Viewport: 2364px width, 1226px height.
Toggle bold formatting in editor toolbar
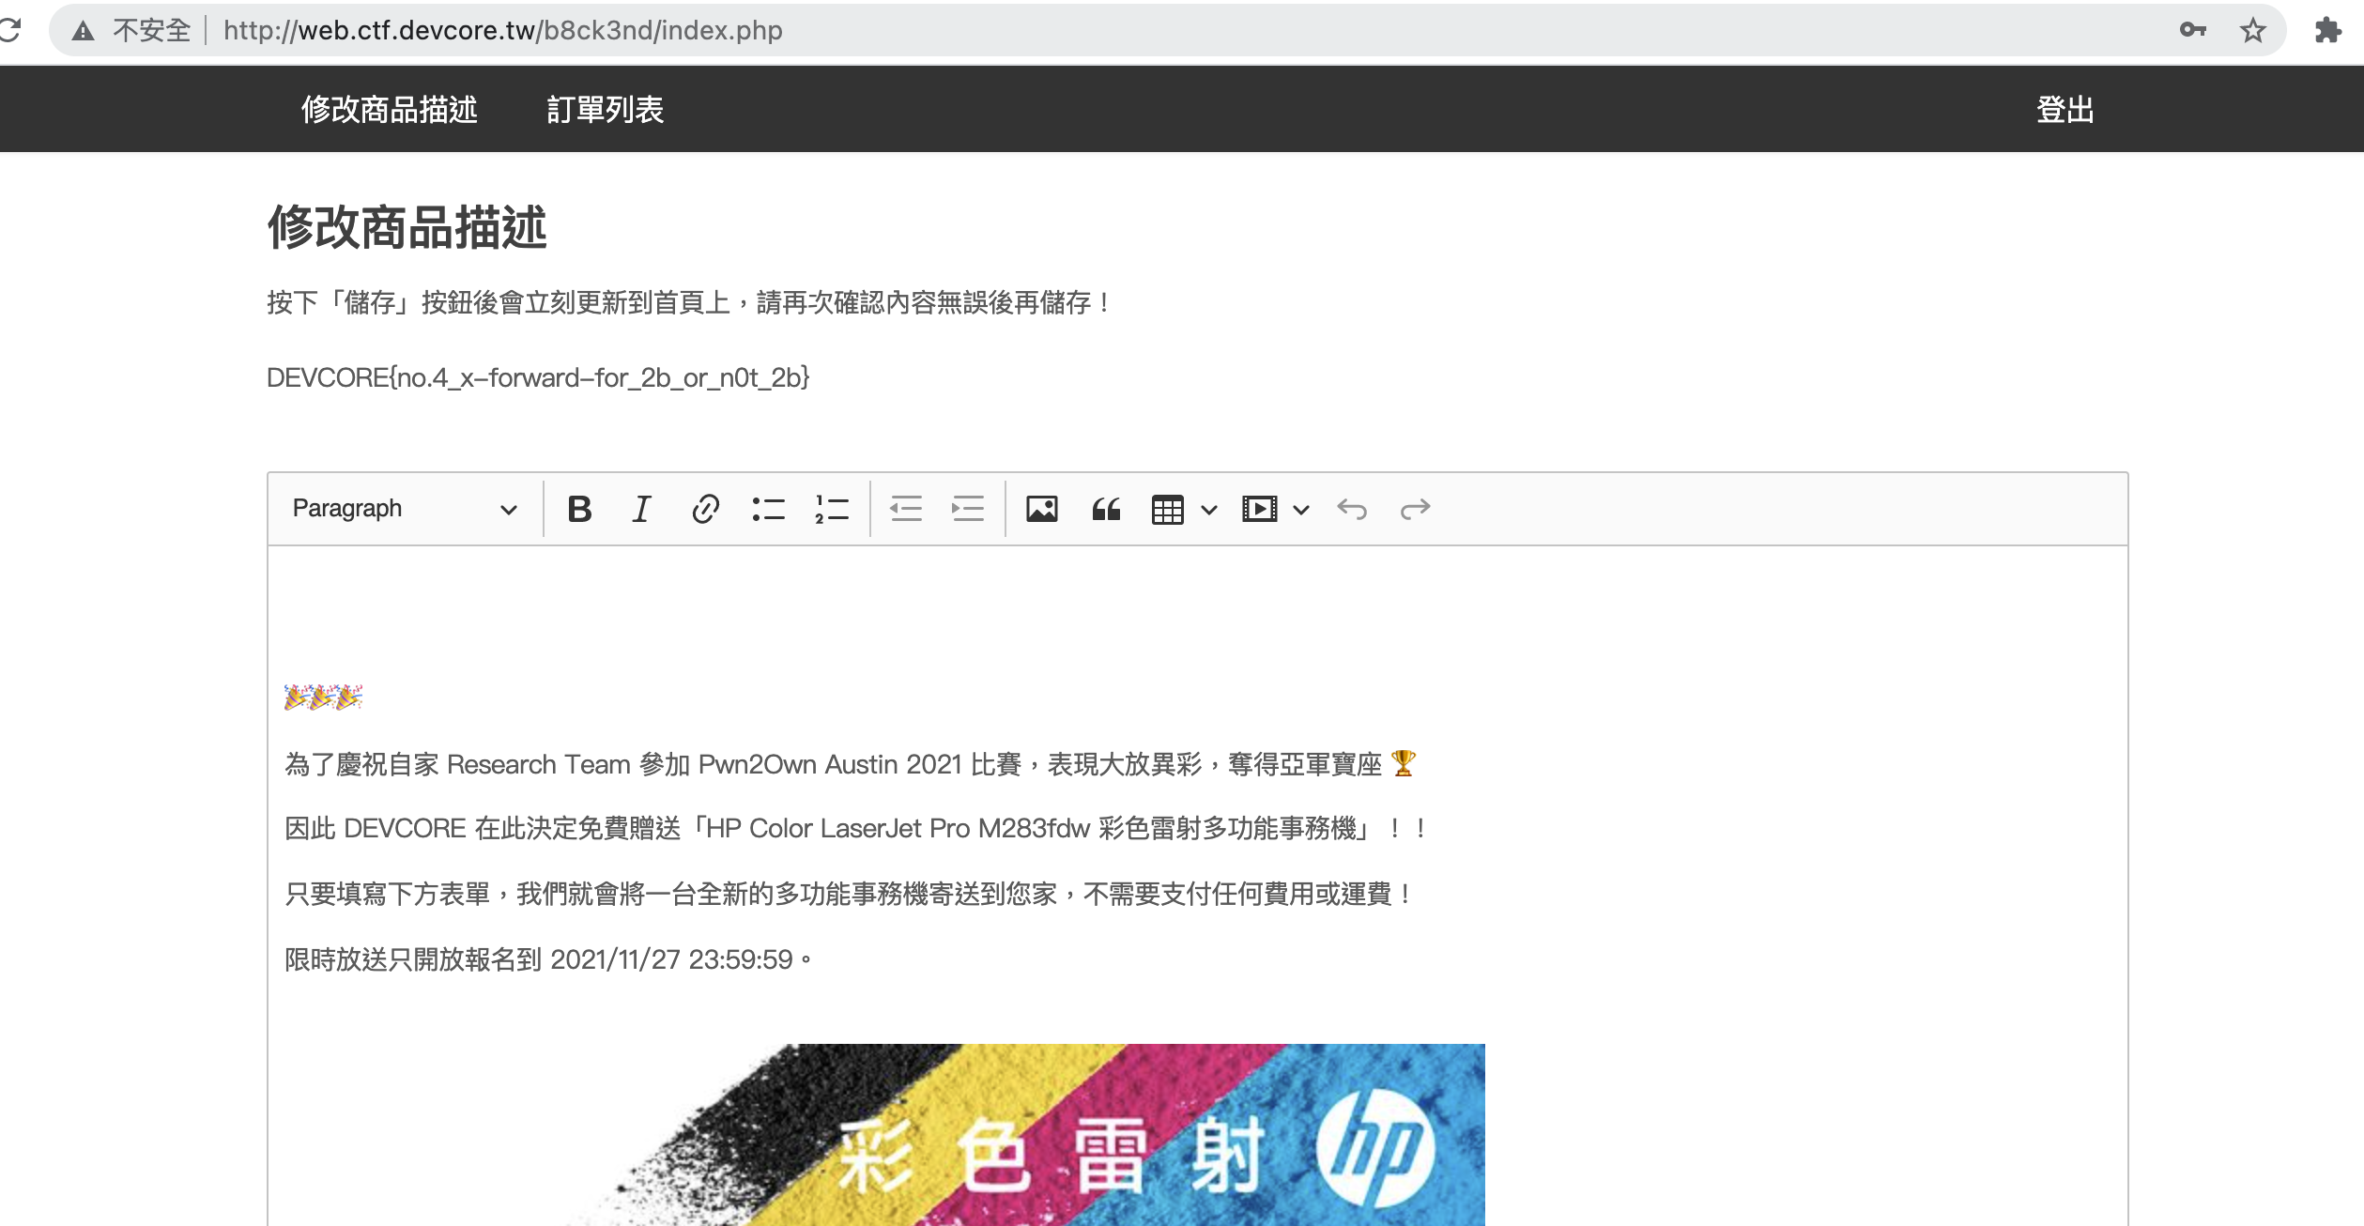click(579, 509)
